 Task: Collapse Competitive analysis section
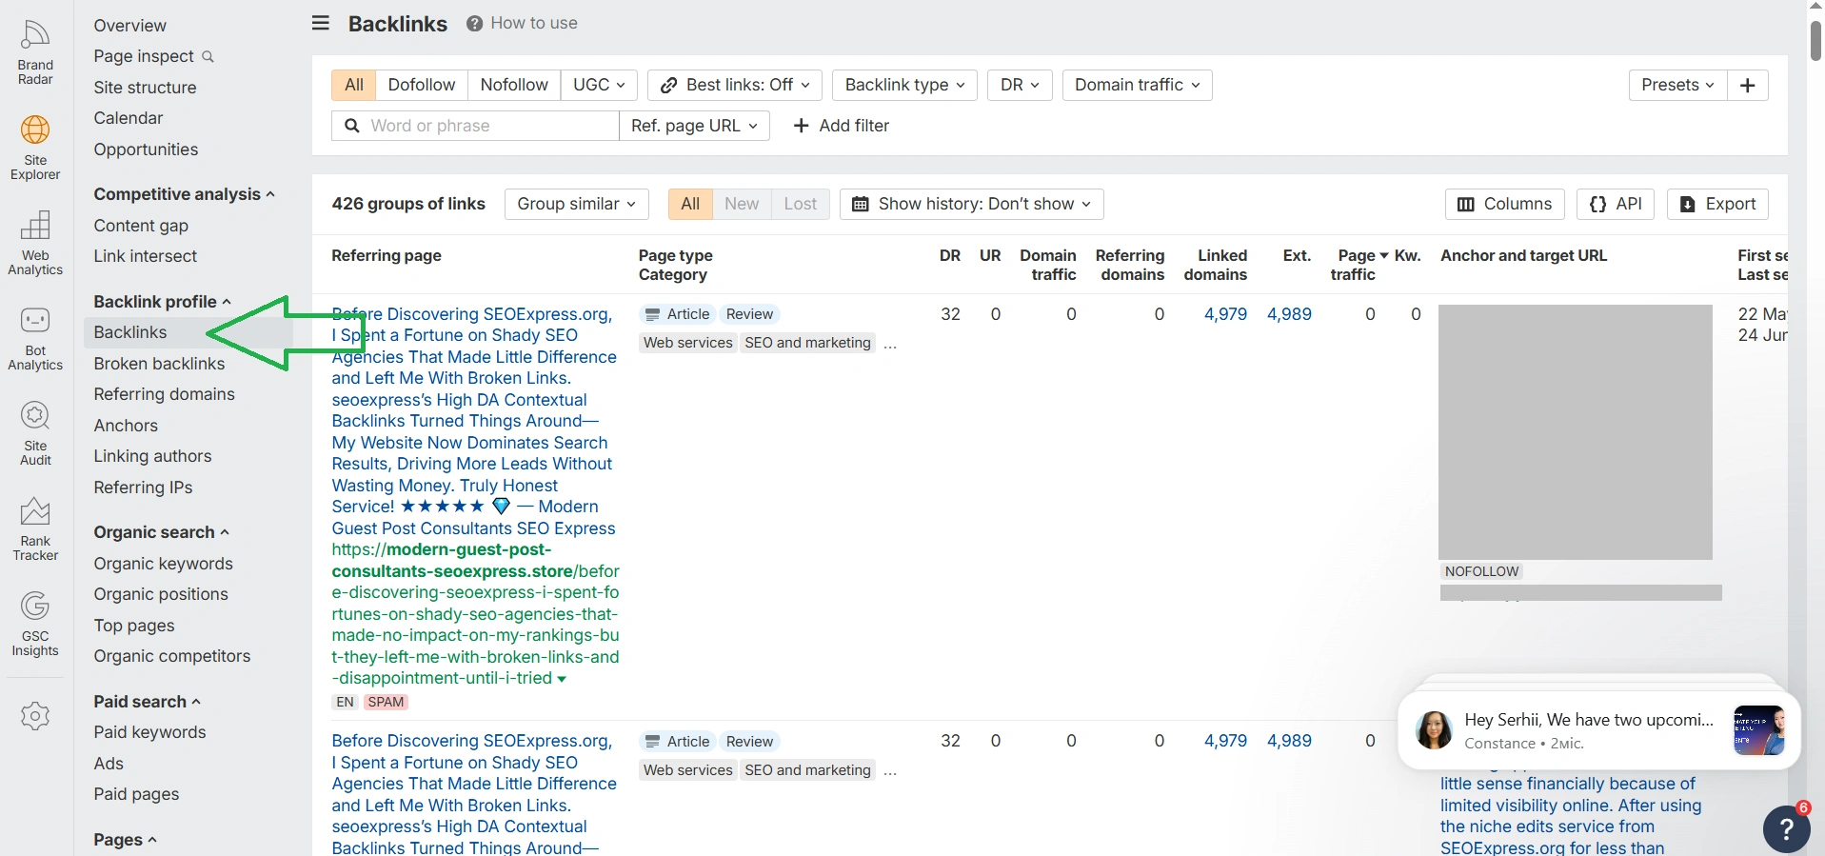coord(185,194)
